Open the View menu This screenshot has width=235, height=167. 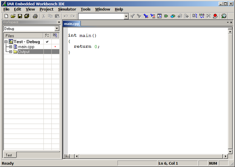click(x=30, y=9)
